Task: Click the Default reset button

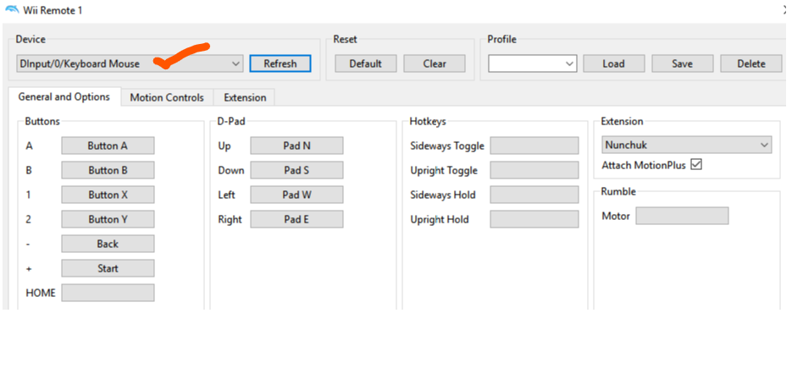Action: click(x=366, y=63)
